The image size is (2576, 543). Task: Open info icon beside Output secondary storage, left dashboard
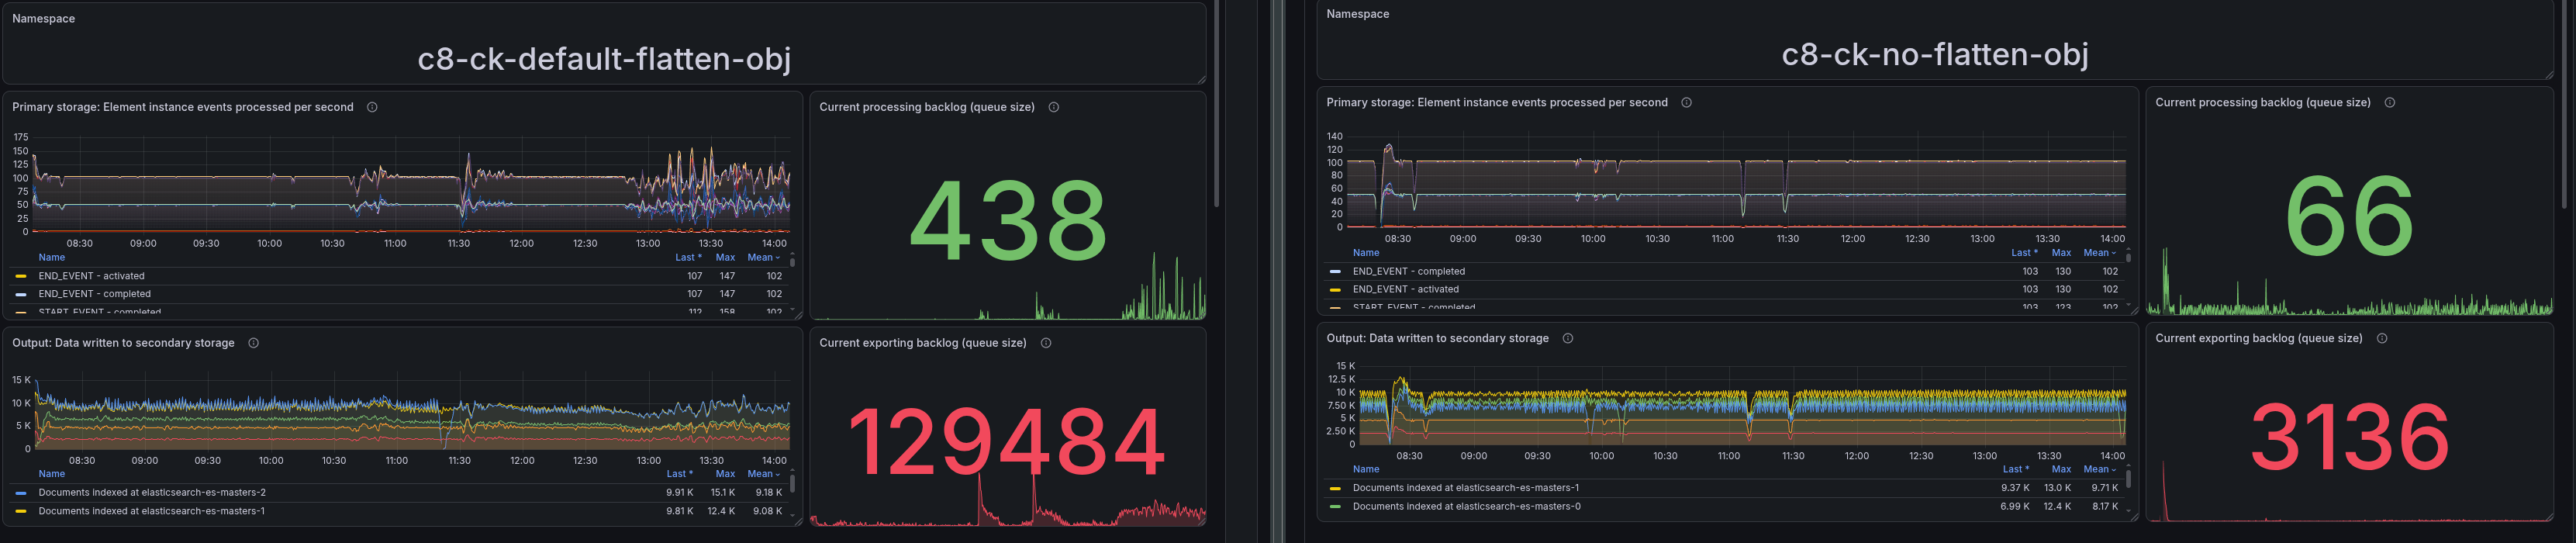coord(253,343)
